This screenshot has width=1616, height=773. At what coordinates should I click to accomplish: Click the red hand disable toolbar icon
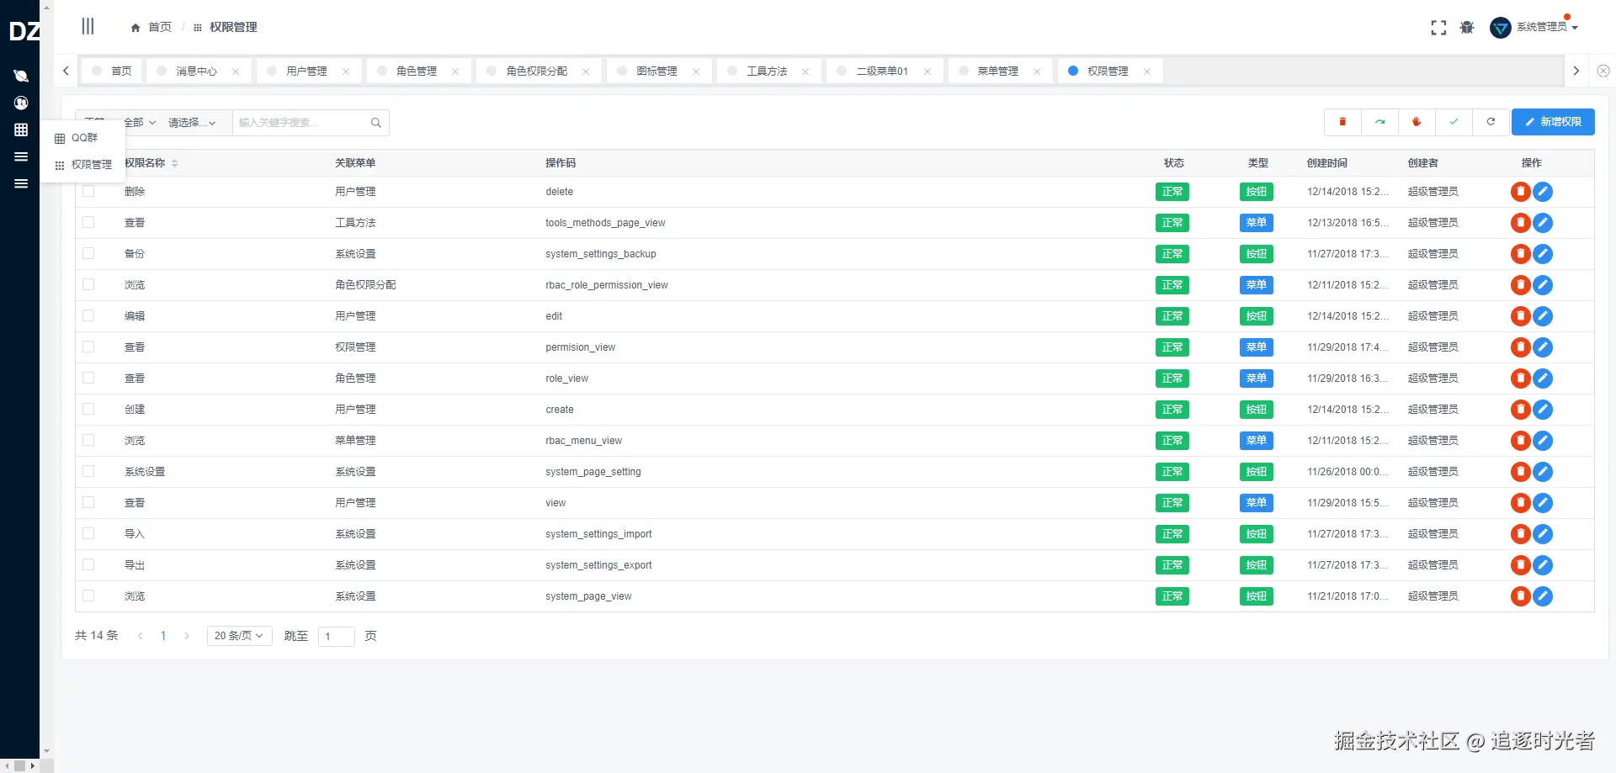click(1417, 122)
